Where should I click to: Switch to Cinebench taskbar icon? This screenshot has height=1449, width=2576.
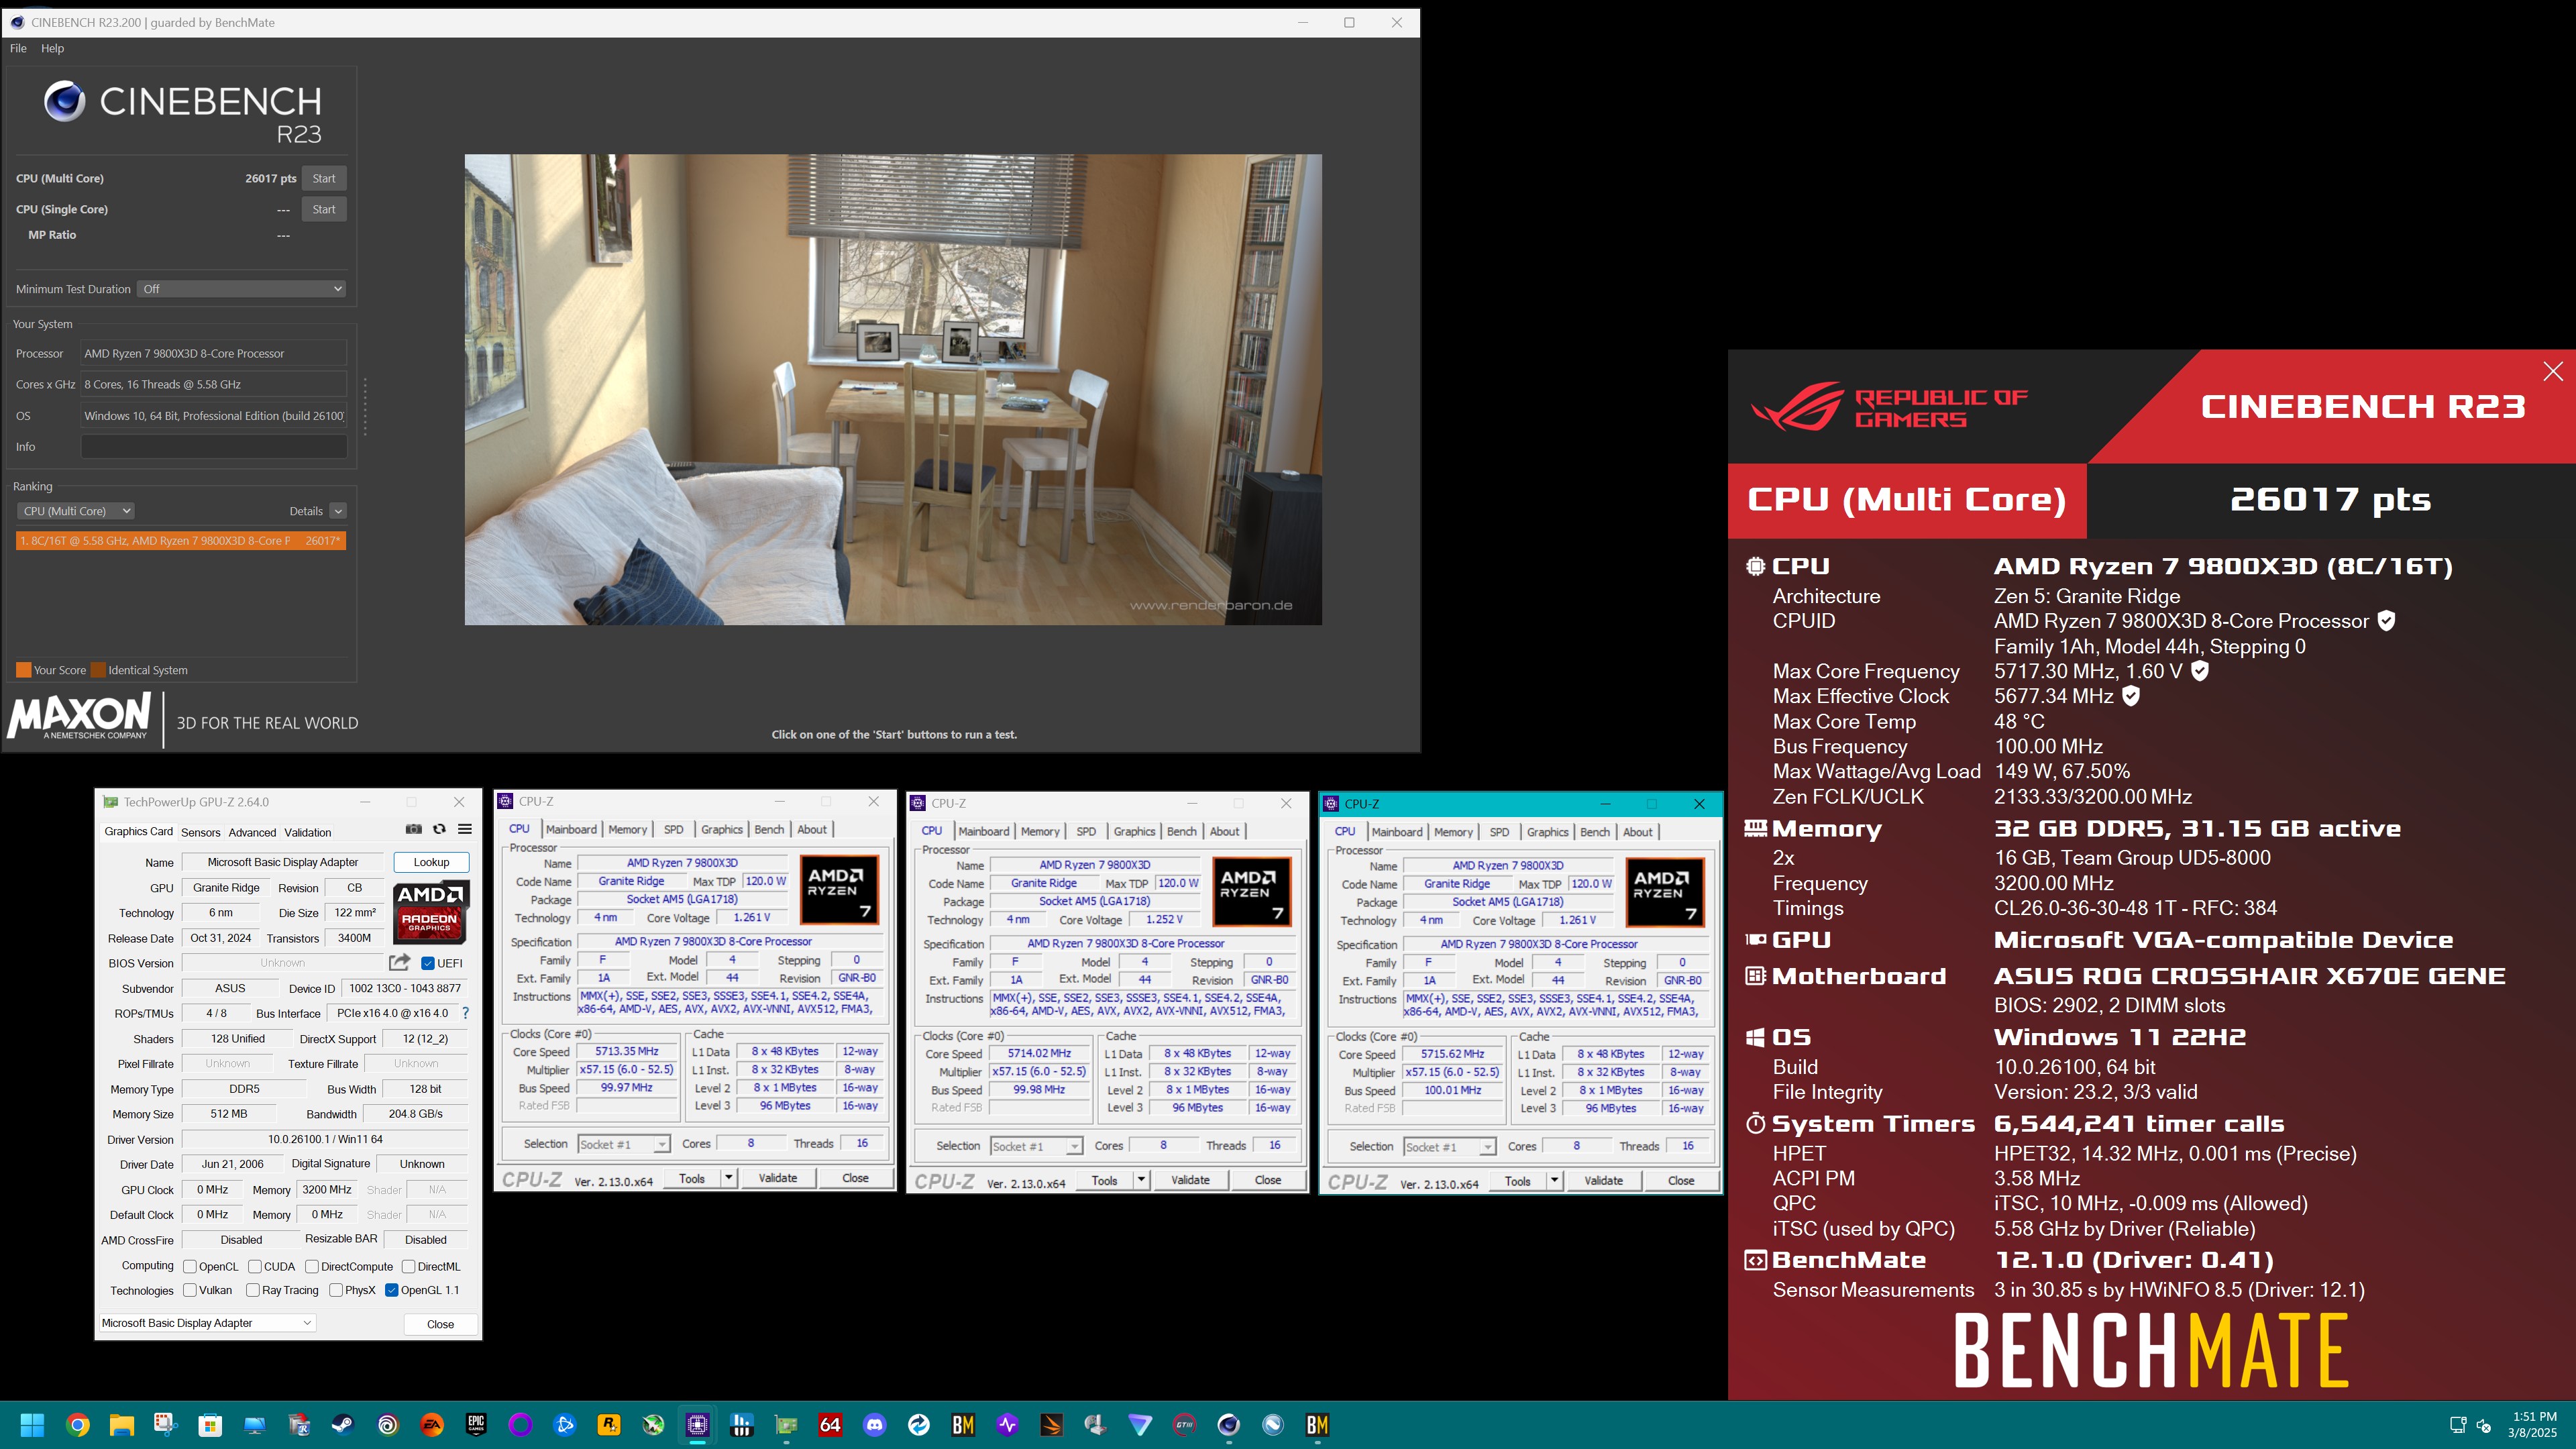pyautogui.click(x=1229, y=1424)
